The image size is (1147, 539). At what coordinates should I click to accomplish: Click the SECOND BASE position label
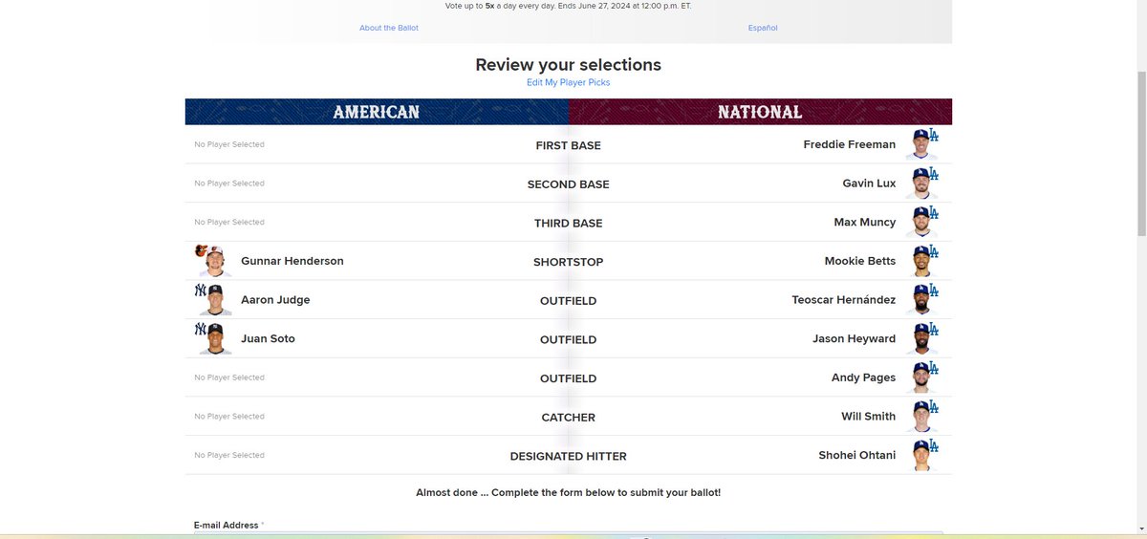[568, 184]
